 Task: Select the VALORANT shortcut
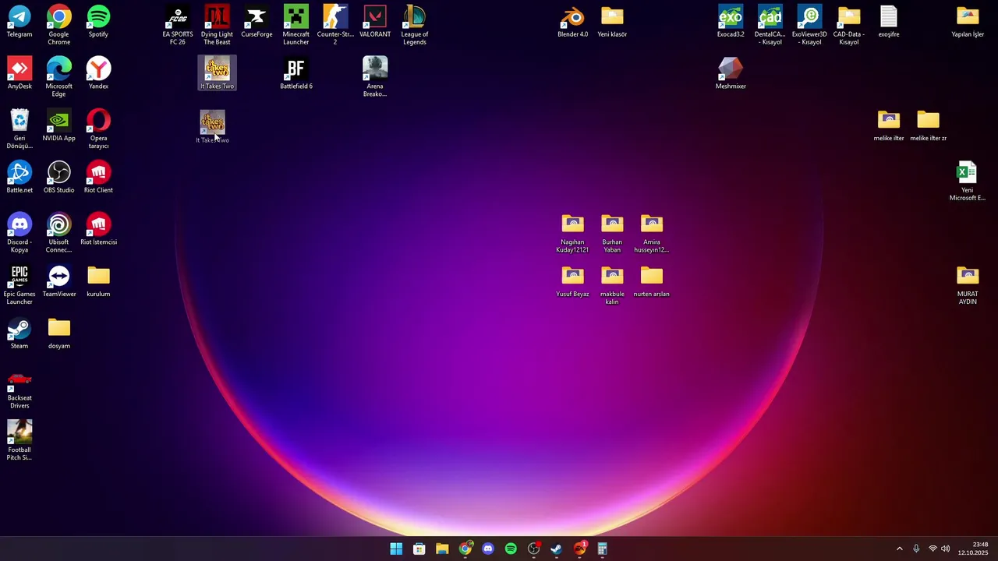click(375, 21)
